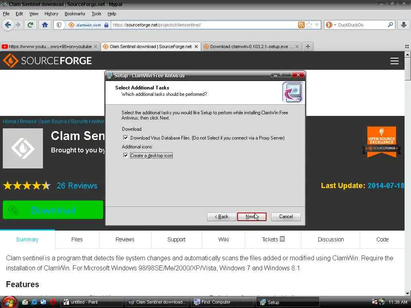The height and width of the screenshot is (308, 411).
Task: Select the Summary tab
Action: (x=27, y=239)
